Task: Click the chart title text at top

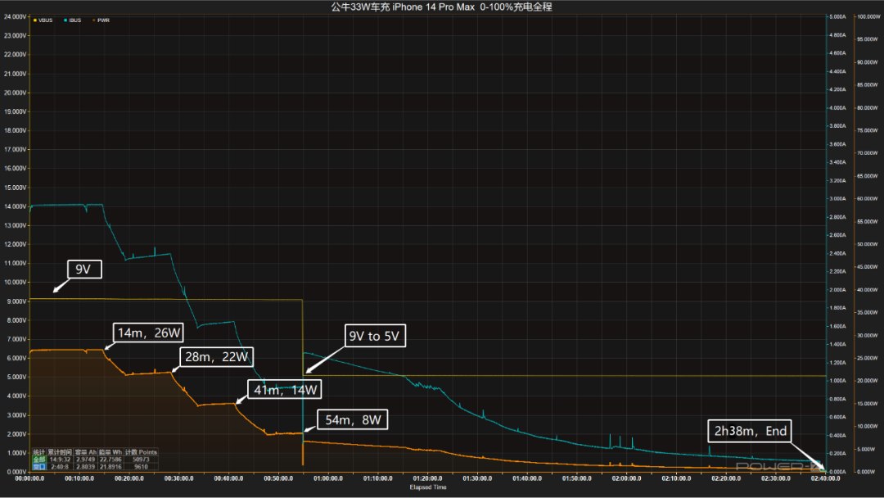Action: [441, 7]
